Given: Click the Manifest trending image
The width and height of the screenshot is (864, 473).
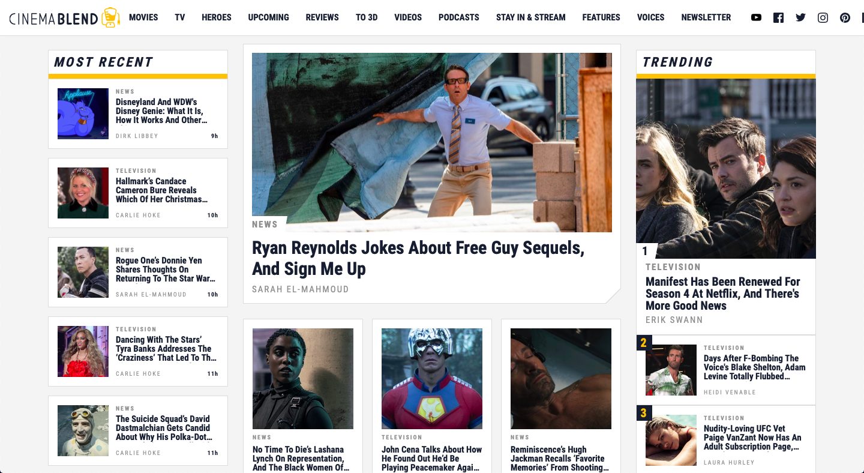Looking at the screenshot, I should (726, 169).
